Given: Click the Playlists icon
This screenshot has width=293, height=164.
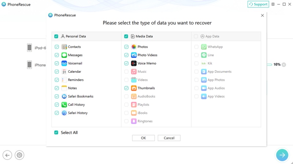Looking at the screenshot, I should click(134, 105).
